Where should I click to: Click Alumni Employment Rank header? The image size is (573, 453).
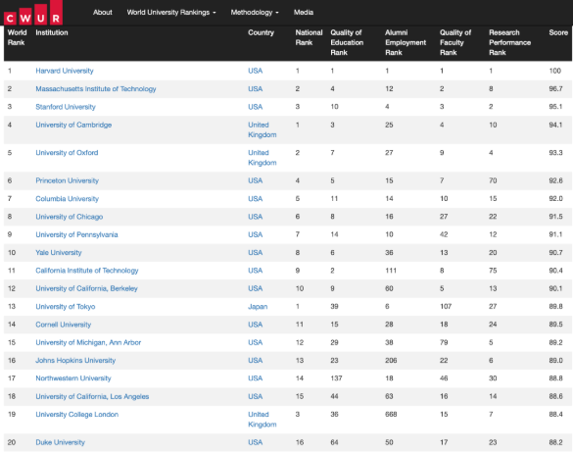406,42
